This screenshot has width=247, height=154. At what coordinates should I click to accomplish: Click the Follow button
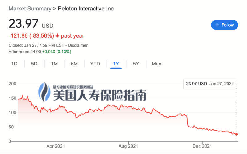(x=224, y=25)
